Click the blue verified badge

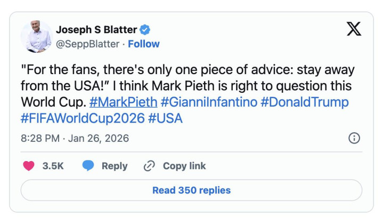pyautogui.click(x=144, y=30)
